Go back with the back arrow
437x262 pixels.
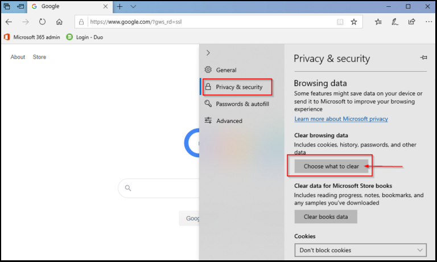9,22
